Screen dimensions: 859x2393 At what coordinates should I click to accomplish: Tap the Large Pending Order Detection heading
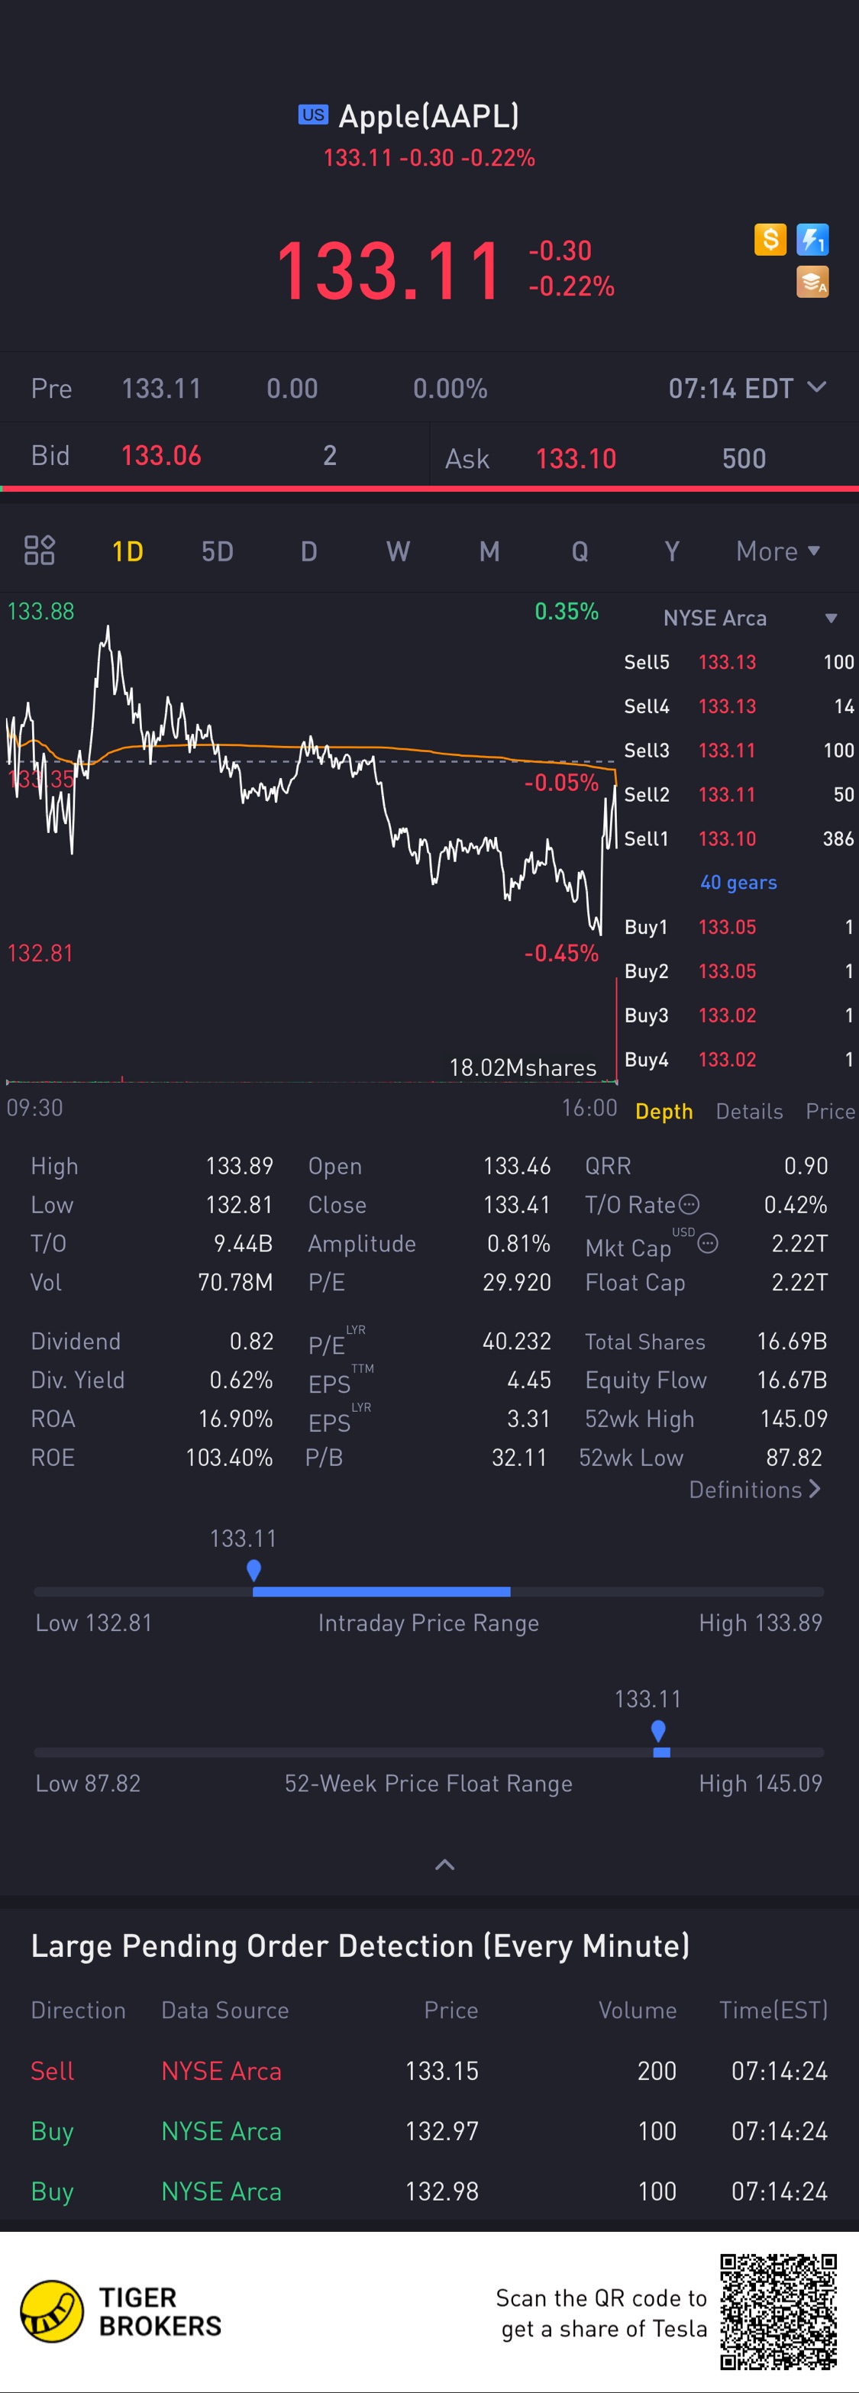(x=360, y=1946)
